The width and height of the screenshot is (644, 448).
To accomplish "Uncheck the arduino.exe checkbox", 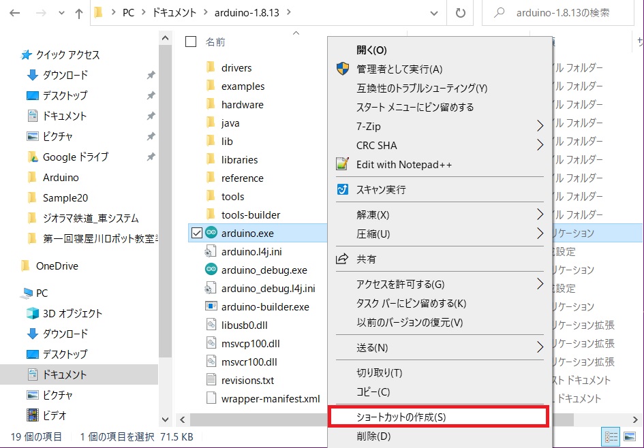I will point(197,233).
